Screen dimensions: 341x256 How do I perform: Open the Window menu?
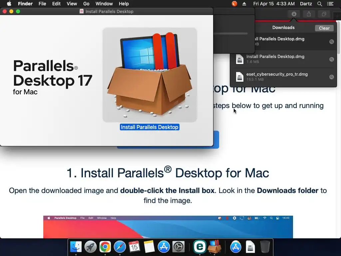[x=104, y=4]
